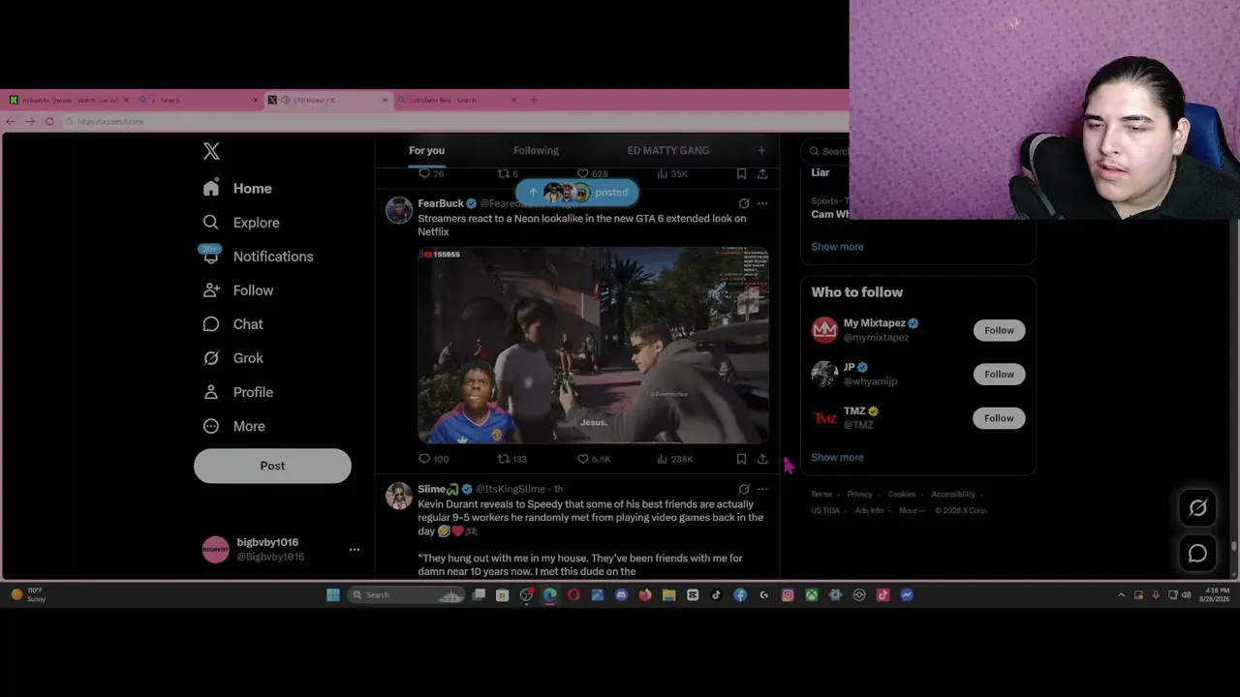Open the More menu in the sidebar

pos(234,426)
